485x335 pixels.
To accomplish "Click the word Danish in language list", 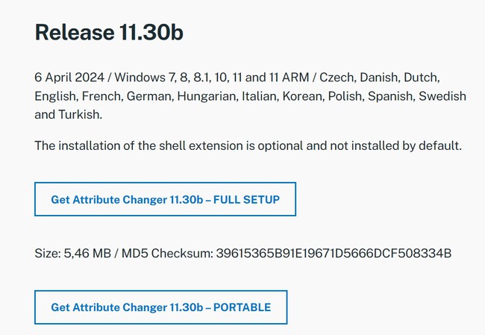I will point(379,78).
